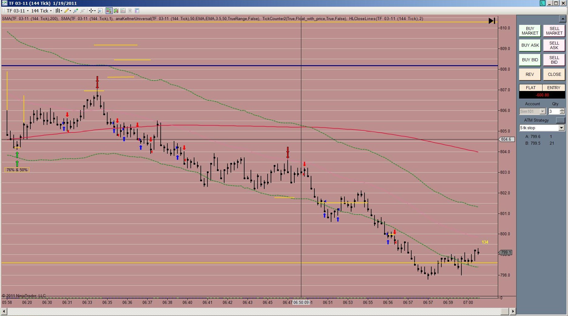Click the B: 799.5 bid price text

click(533, 143)
